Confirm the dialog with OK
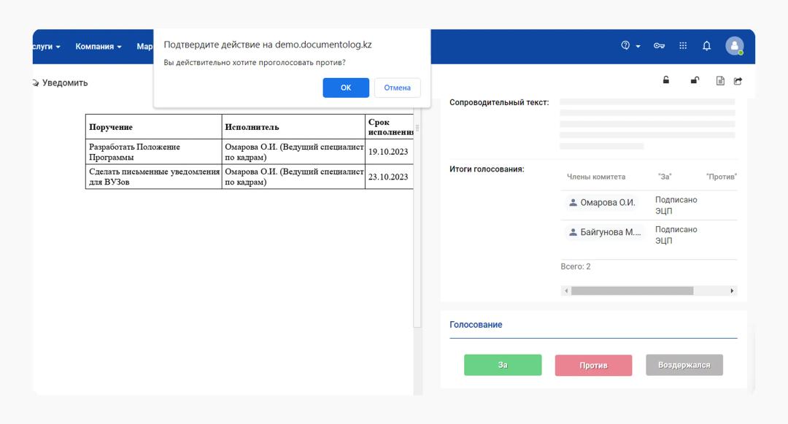 click(x=346, y=88)
